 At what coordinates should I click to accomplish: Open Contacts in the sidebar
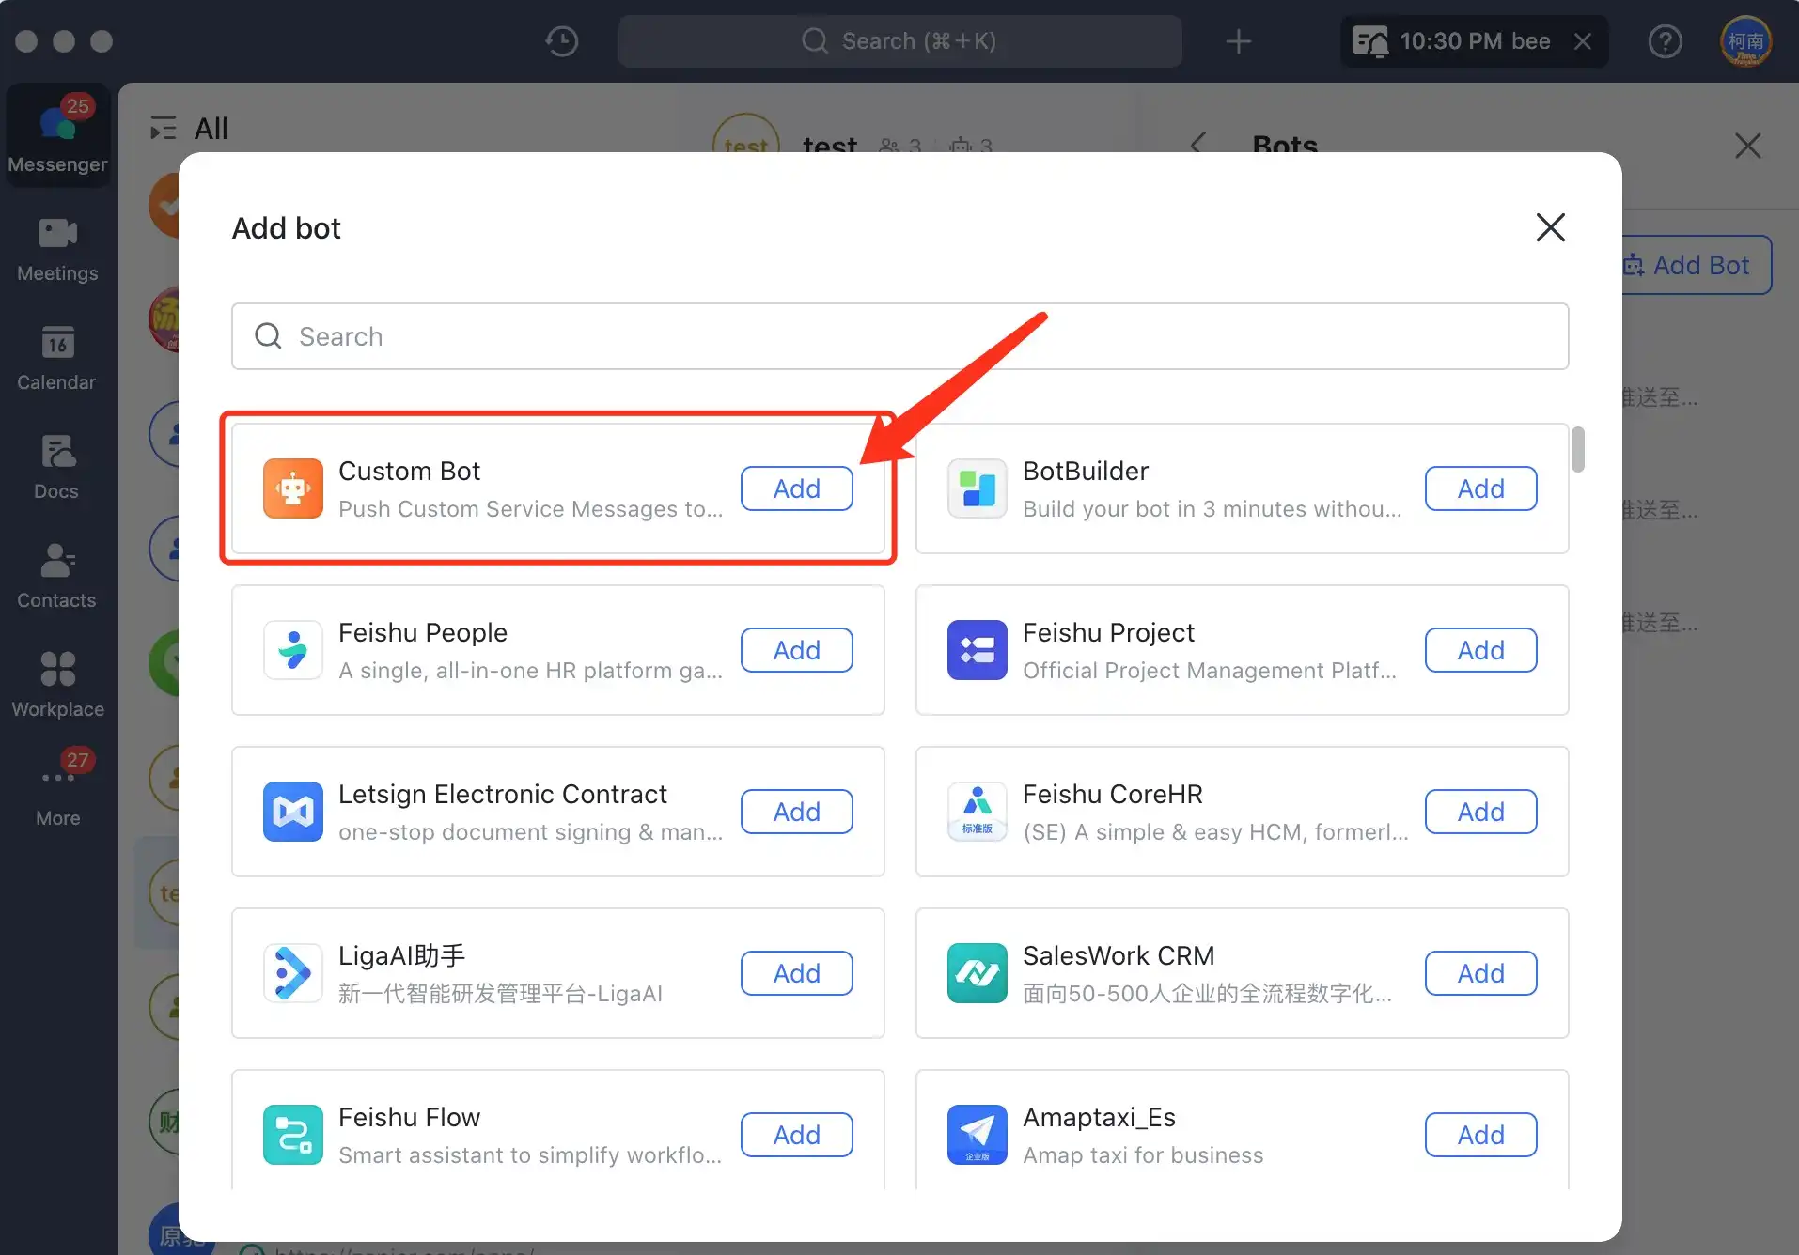58,576
